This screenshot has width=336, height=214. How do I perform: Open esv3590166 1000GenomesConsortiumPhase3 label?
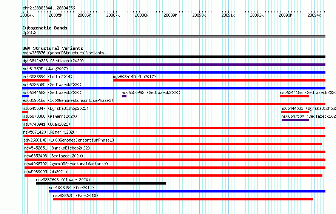(x=68, y=100)
